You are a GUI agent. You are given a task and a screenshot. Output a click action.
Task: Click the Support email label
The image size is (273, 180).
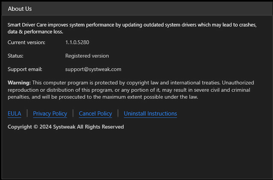click(x=25, y=69)
